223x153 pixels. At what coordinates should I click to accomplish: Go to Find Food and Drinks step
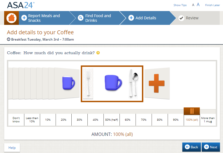tap(98, 18)
